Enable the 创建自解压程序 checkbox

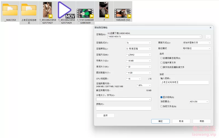tap(162, 58)
